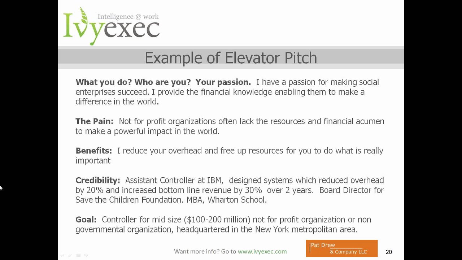Open the www.ivyexec.com link

[x=262, y=252]
